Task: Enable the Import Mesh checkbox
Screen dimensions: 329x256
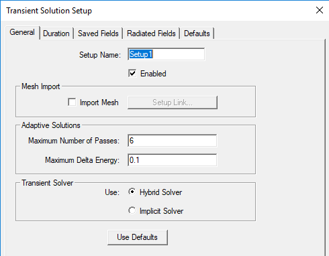Action: (x=72, y=103)
